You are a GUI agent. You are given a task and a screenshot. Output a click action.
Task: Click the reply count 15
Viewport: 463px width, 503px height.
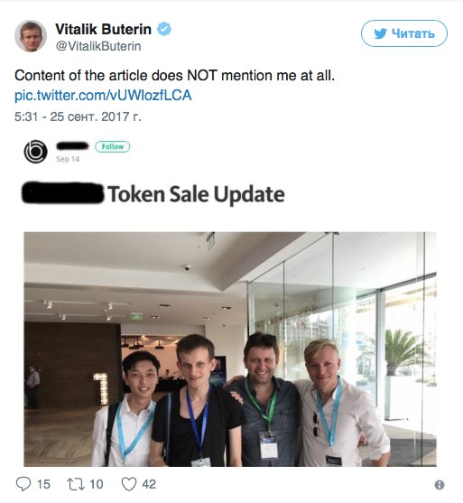point(43,484)
